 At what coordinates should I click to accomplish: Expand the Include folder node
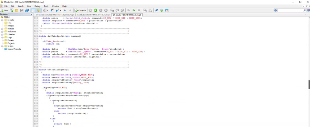(2, 29)
